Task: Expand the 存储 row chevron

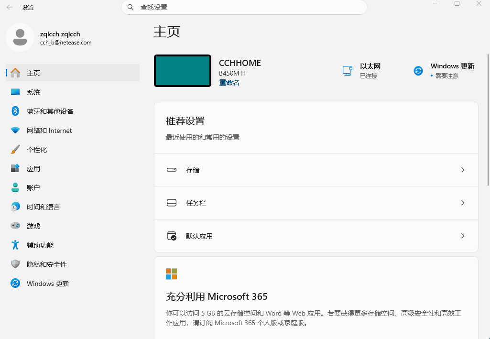Action: click(463, 170)
